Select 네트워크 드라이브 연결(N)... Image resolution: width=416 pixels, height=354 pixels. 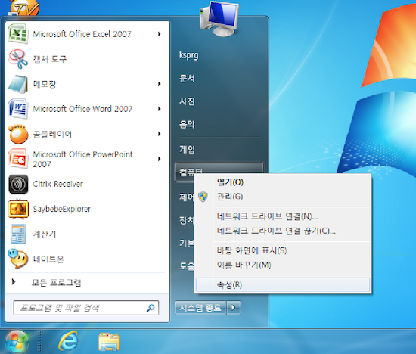pos(283,216)
